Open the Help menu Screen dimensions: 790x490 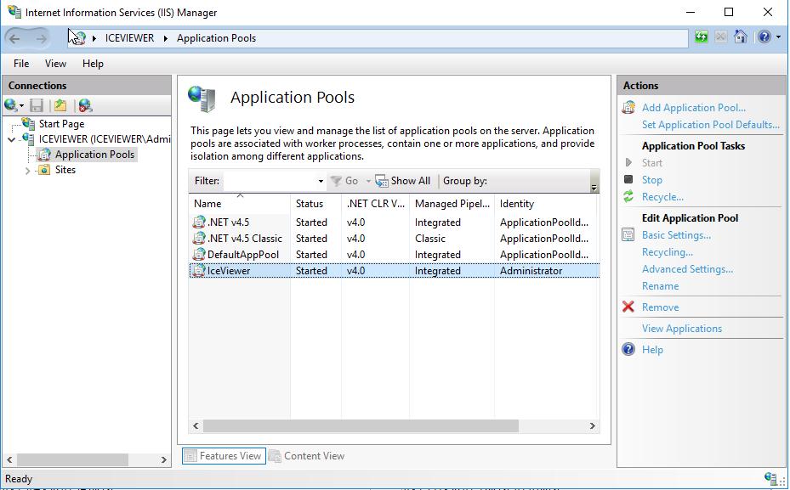(93, 64)
